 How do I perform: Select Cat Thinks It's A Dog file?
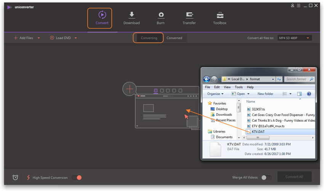pos(281,121)
